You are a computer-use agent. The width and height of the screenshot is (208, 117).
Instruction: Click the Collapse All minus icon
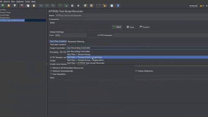47,6
